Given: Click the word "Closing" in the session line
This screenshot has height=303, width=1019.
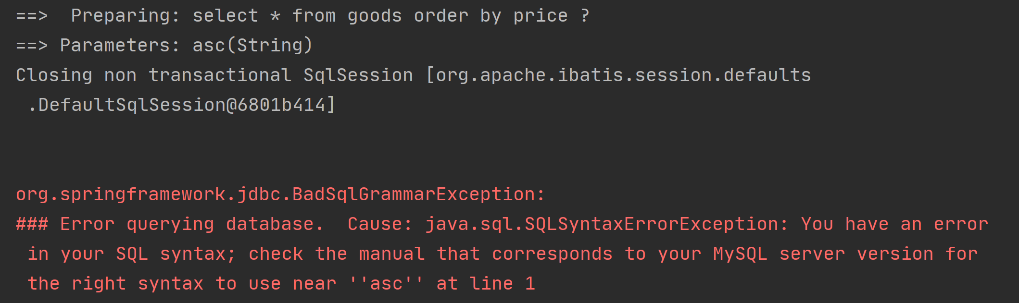Looking at the screenshot, I should [54, 75].
